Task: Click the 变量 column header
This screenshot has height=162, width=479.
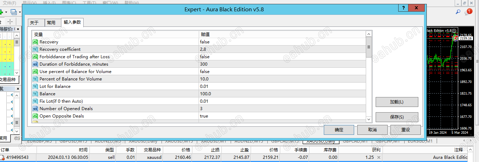Action: click(115, 35)
